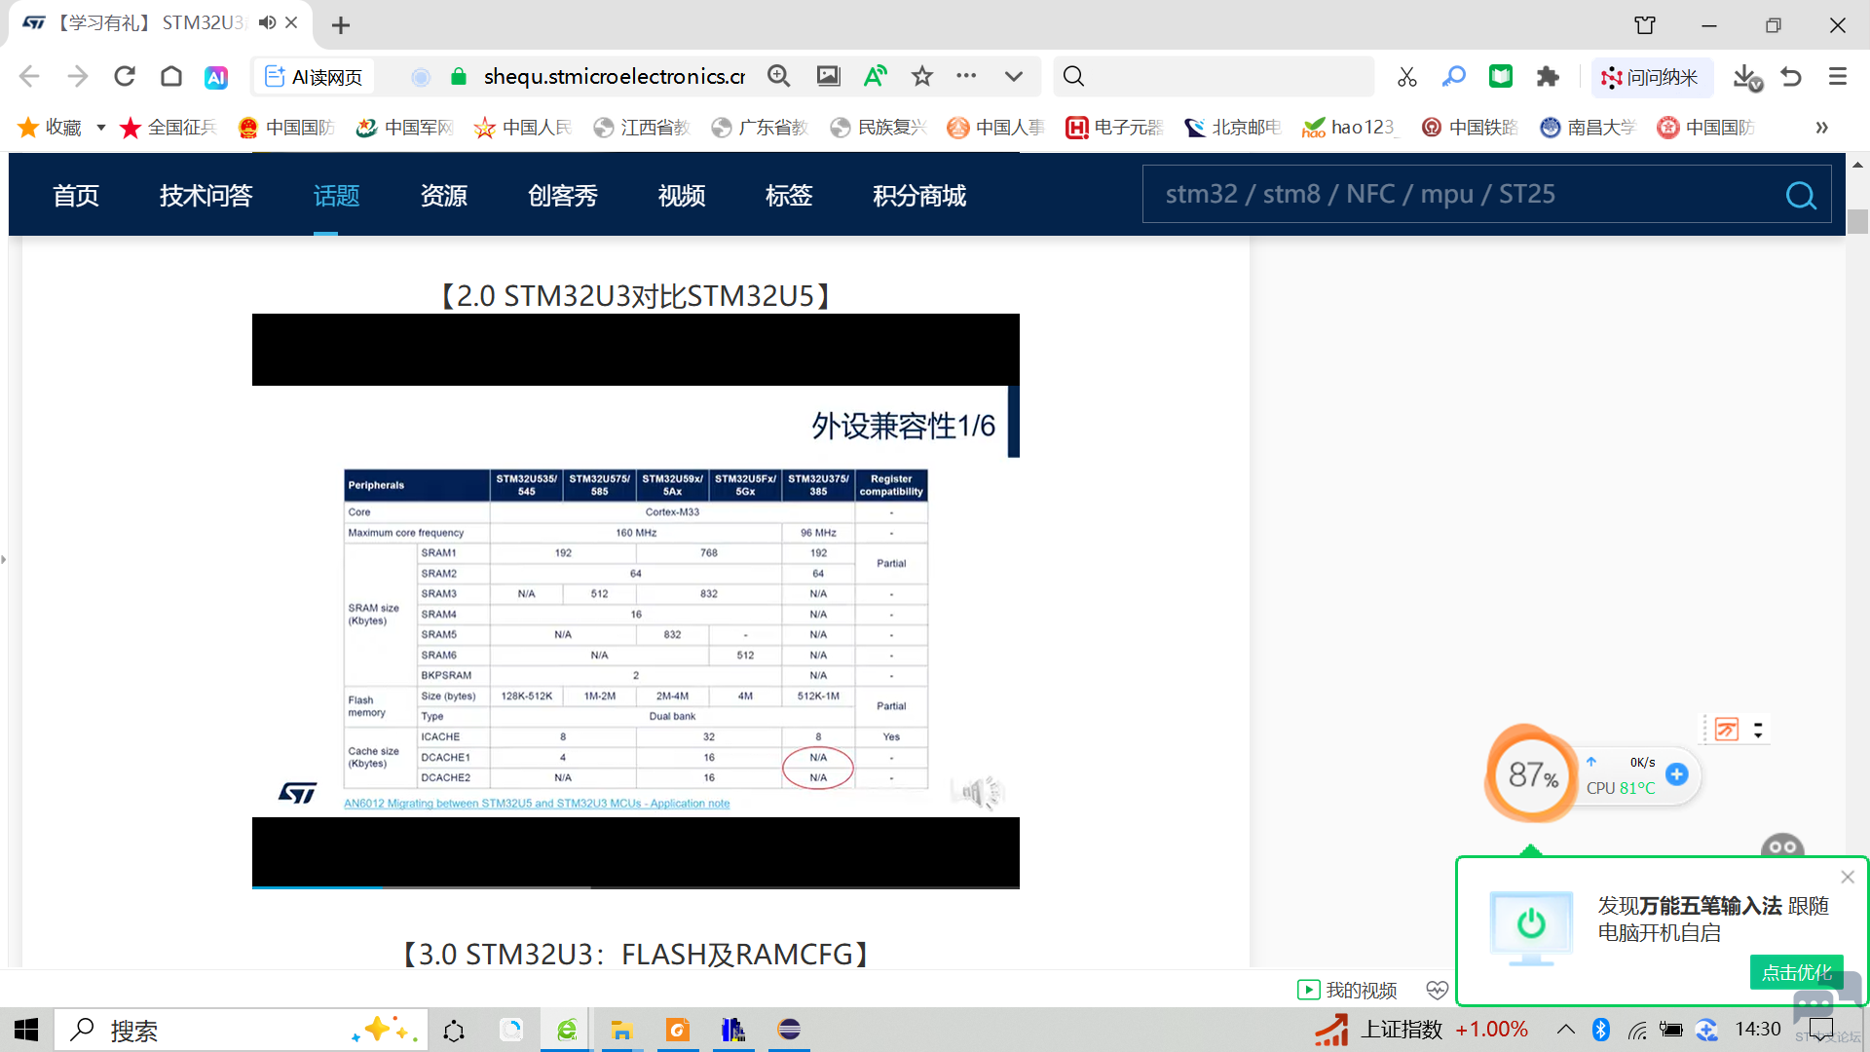1870x1052 pixels.
Task: Bookmark page with the star icon
Action: [x=921, y=76]
